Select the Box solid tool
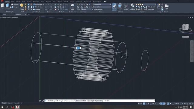This screenshot has width=194, height=109. click(2, 6)
